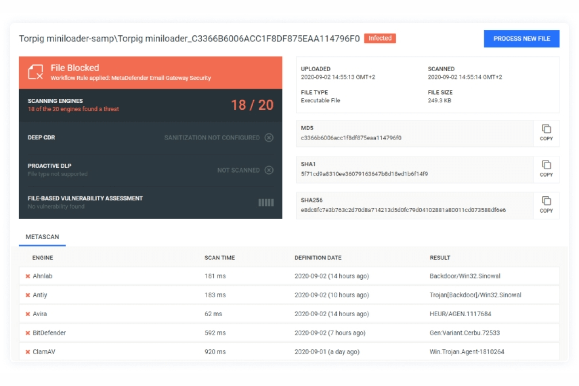Click the 920 ms scan time for ClamAV
This screenshot has width=579, height=386.
coord(215,352)
